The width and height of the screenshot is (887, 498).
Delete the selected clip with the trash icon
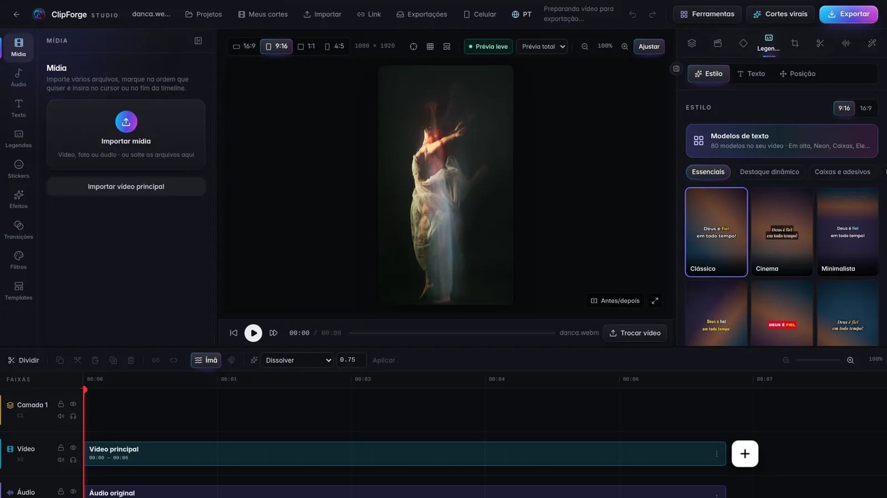[131, 360]
